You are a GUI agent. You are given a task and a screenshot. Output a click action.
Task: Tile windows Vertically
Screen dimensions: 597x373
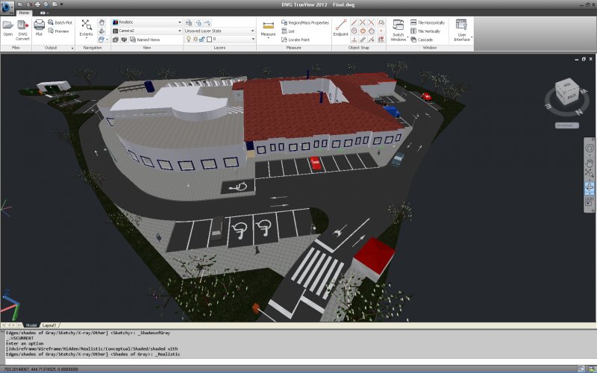pos(425,31)
